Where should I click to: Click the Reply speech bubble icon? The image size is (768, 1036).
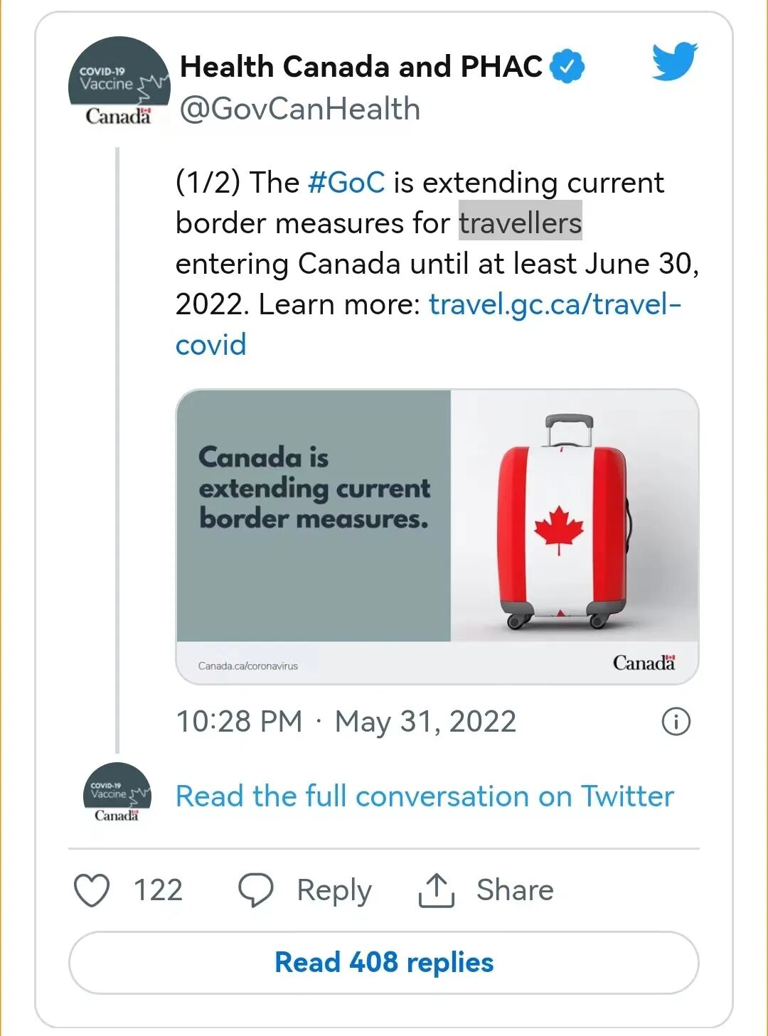[x=255, y=890]
